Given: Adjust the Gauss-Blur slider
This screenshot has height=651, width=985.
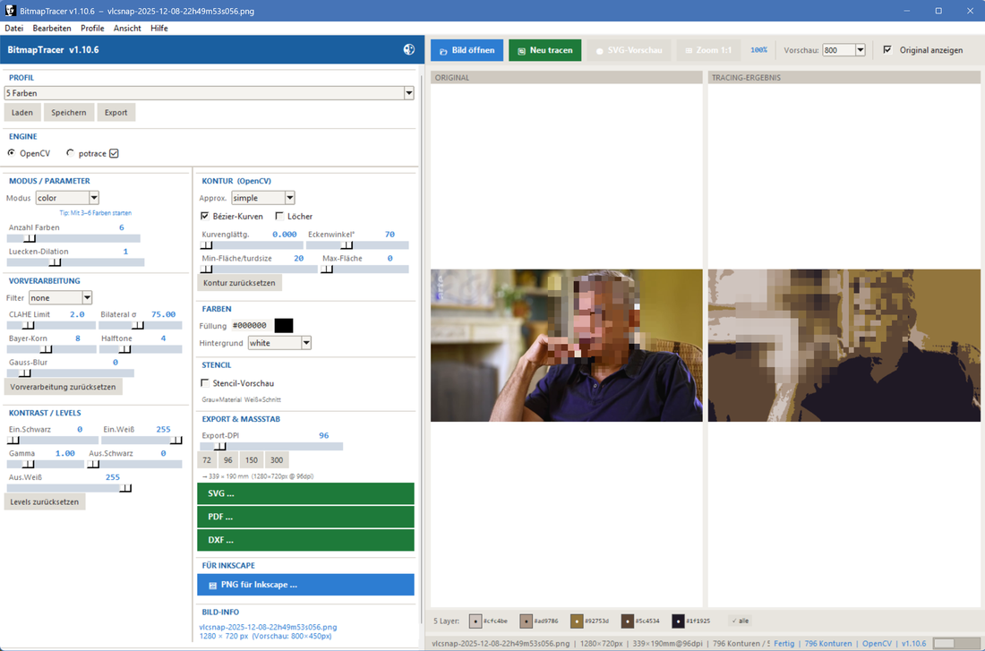Looking at the screenshot, I should pyautogui.click(x=71, y=373).
